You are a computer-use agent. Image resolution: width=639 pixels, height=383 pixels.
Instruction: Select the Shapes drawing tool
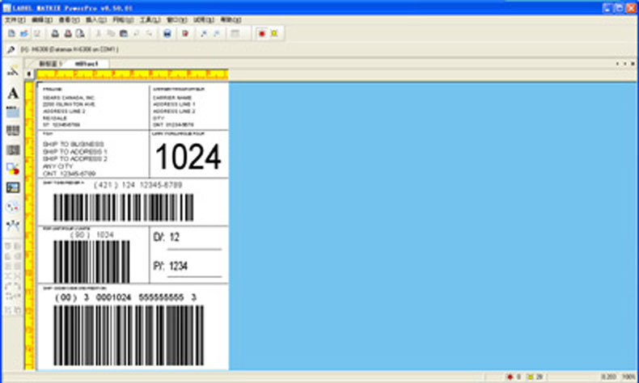coord(13,169)
